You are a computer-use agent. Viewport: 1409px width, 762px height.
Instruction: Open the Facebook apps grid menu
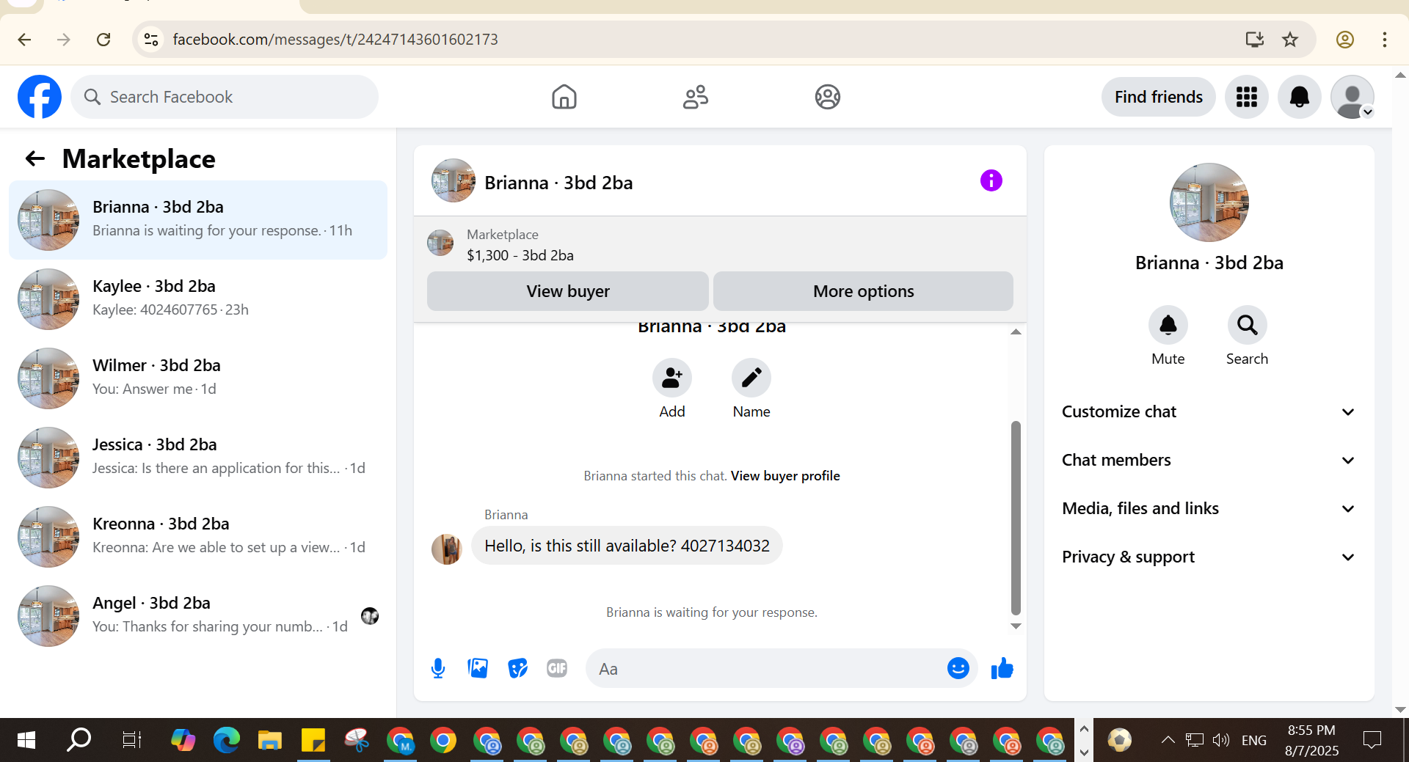(x=1247, y=97)
